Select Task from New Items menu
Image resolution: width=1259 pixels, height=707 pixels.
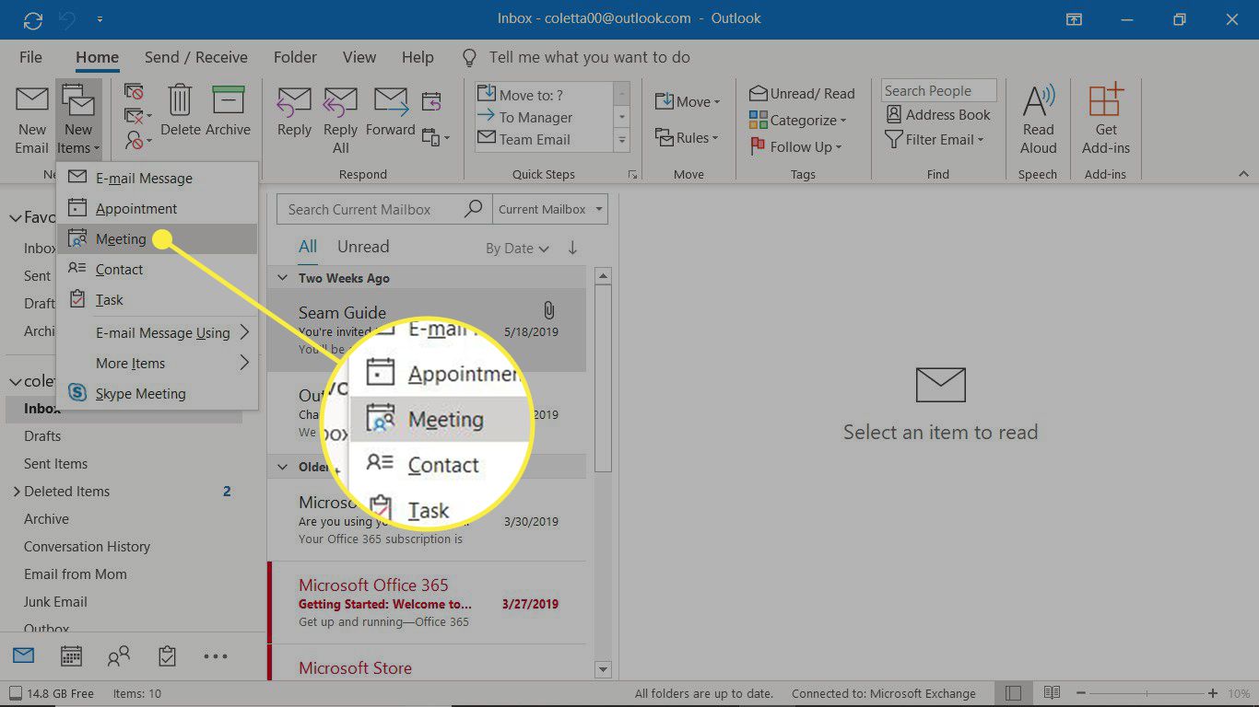pos(157,299)
